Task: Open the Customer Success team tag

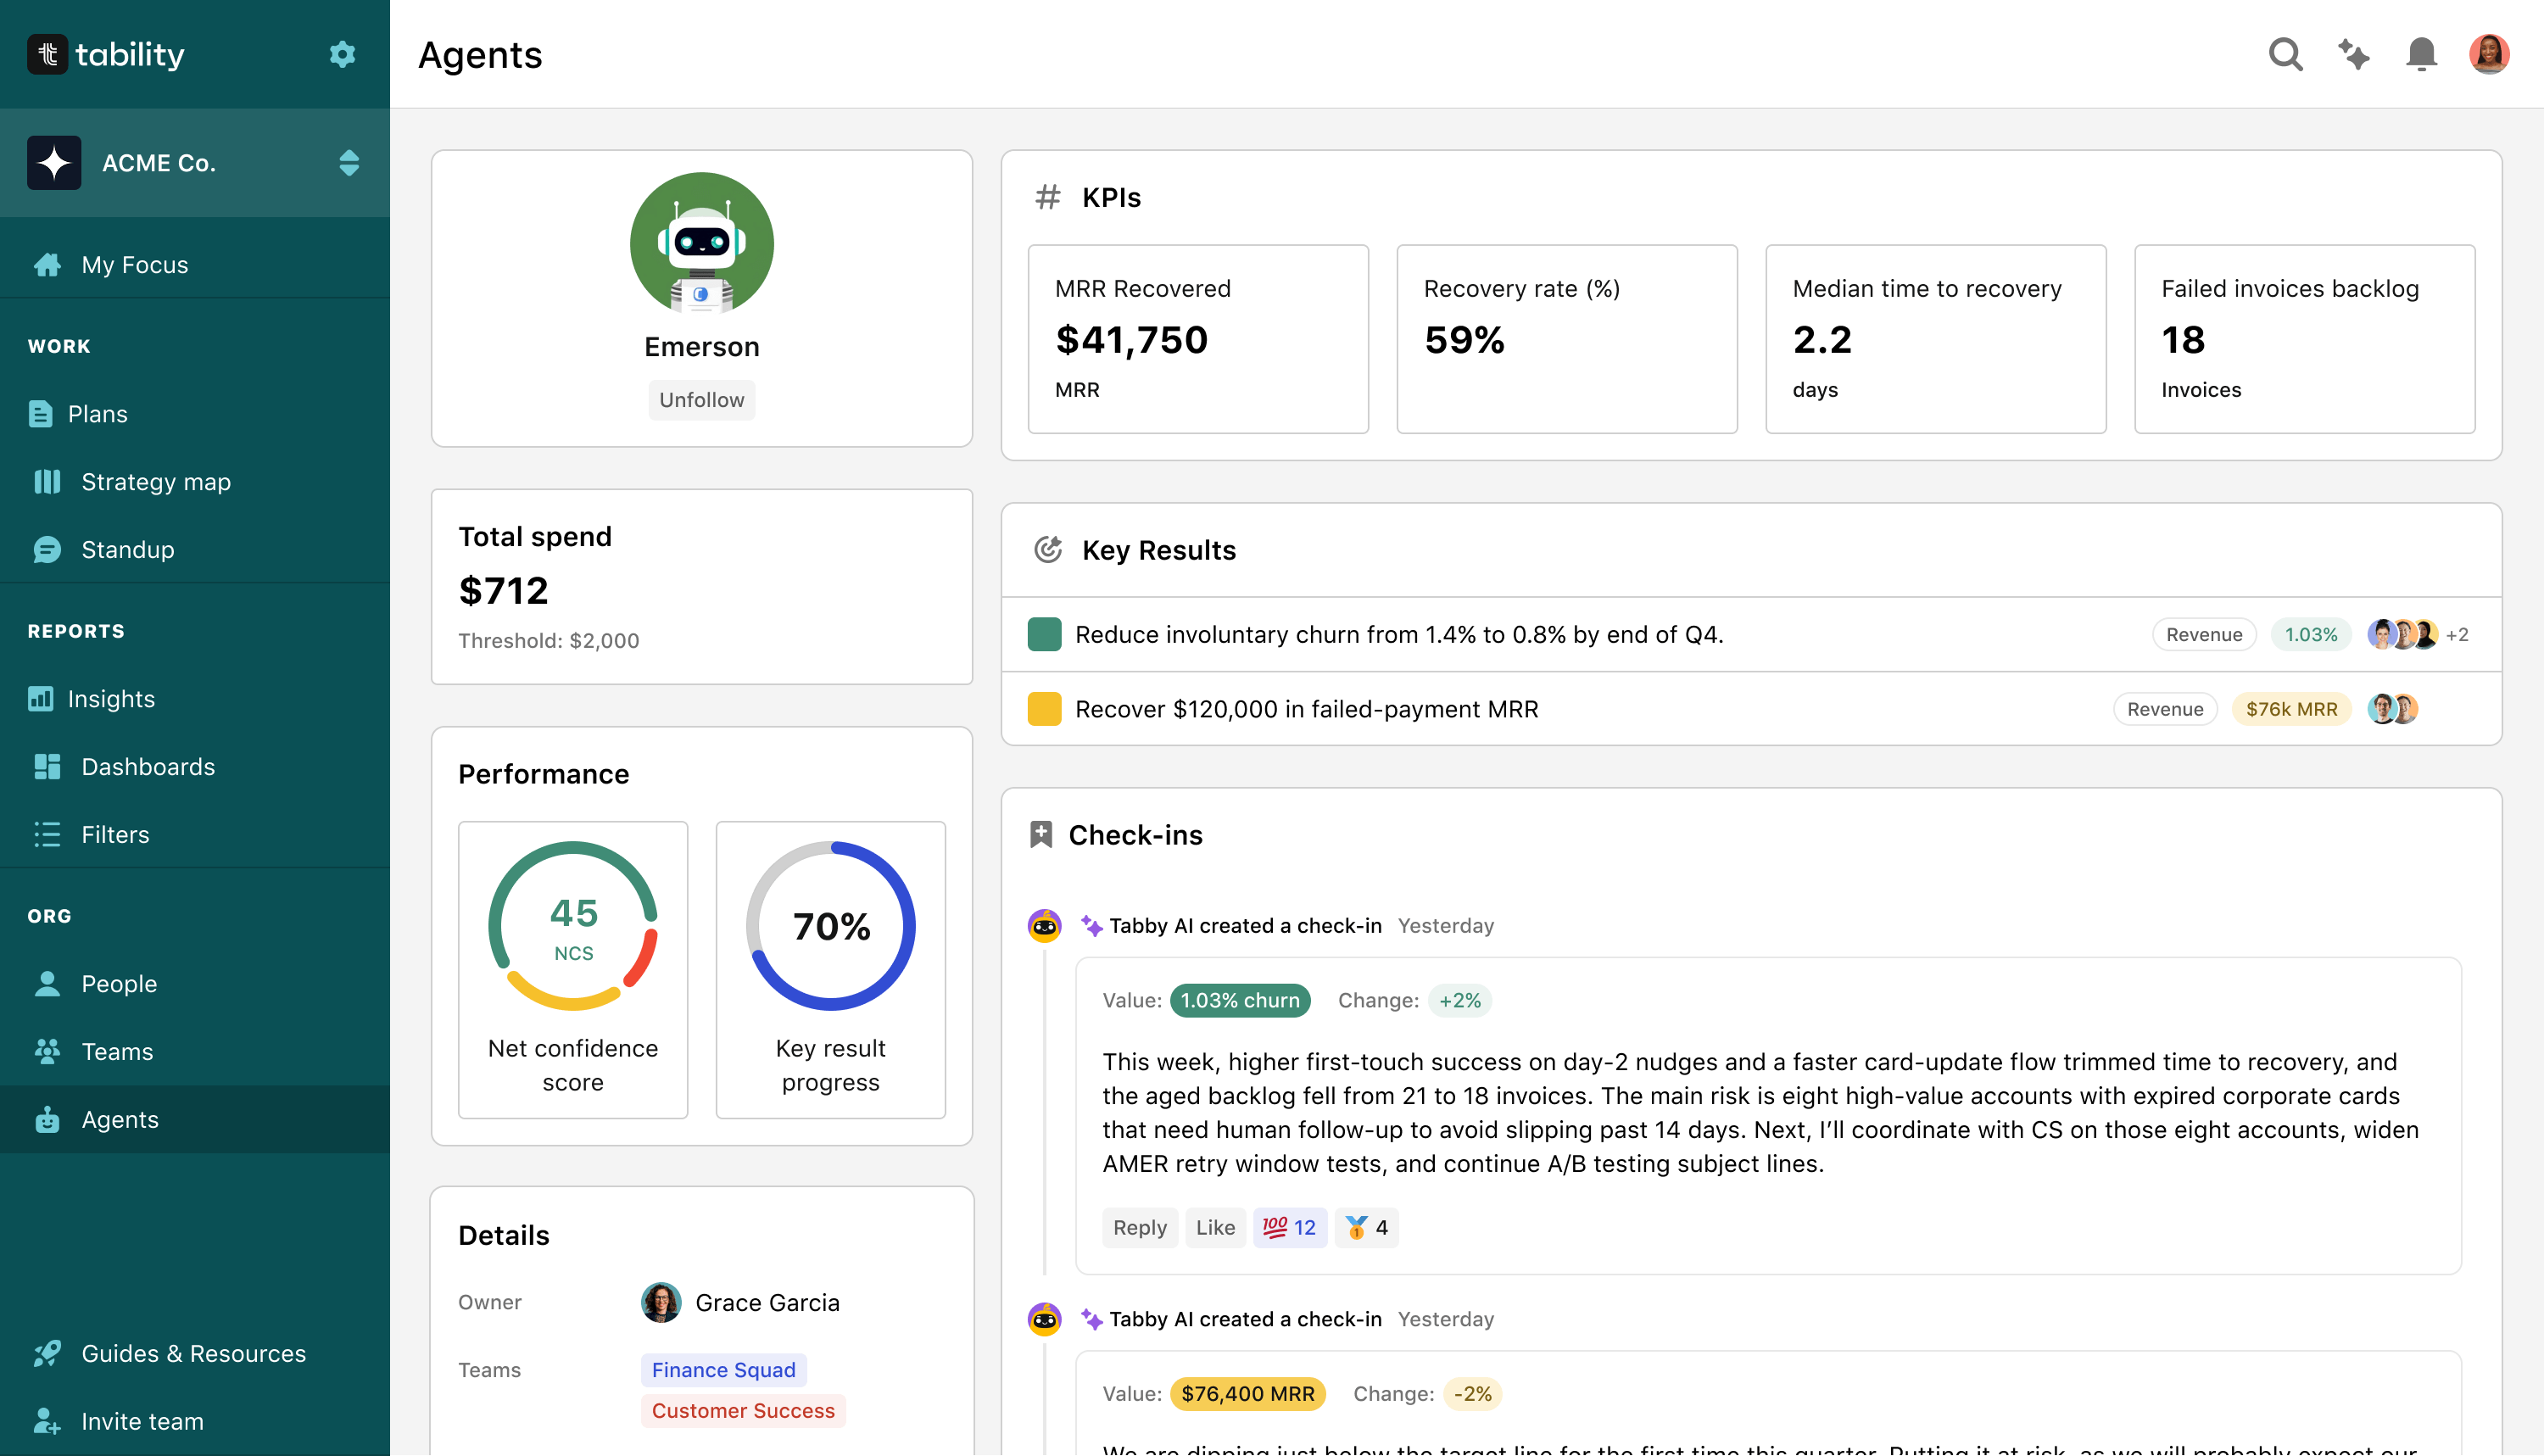Action: (743, 1412)
